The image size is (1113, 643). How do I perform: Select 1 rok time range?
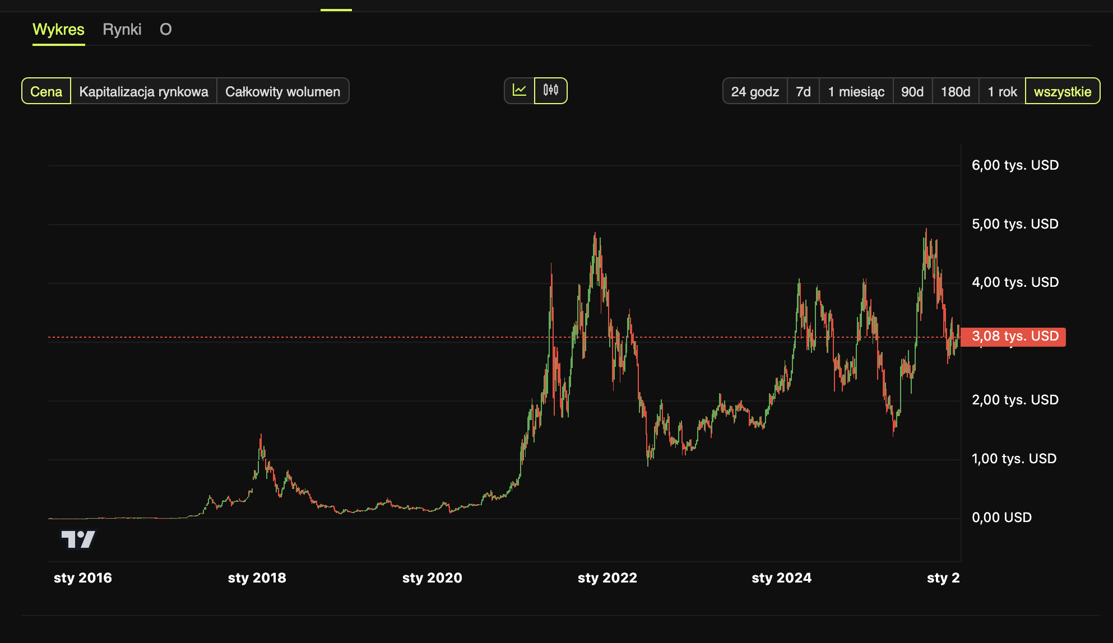pyautogui.click(x=1001, y=91)
